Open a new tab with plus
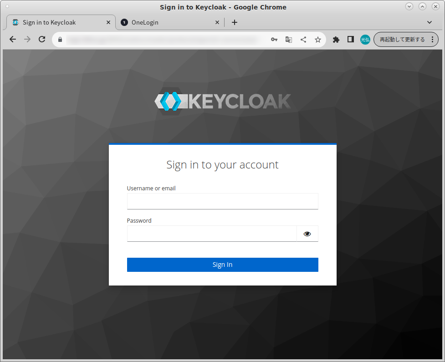 (235, 22)
